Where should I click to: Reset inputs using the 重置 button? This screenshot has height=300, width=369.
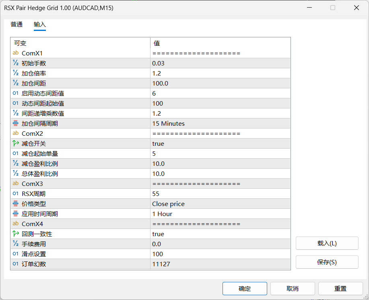[x=340, y=288]
